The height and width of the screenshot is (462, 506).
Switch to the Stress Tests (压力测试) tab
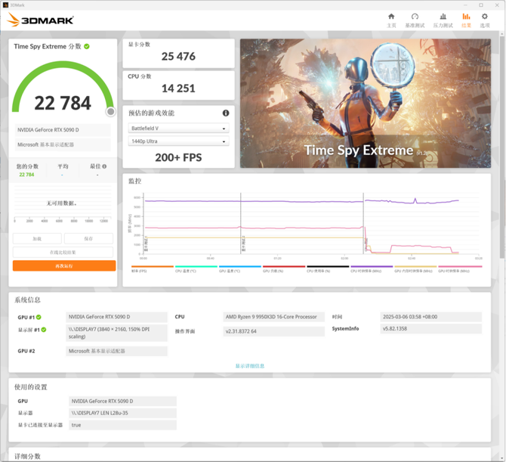pos(443,20)
